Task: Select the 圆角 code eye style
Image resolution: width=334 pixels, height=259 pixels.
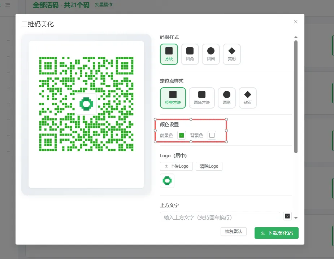Action: pyautogui.click(x=190, y=54)
